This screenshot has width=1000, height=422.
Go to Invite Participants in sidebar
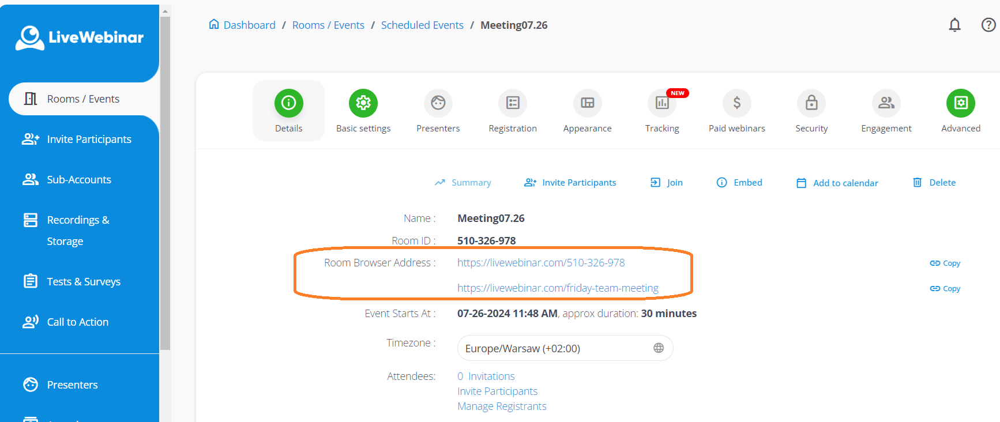click(x=89, y=140)
